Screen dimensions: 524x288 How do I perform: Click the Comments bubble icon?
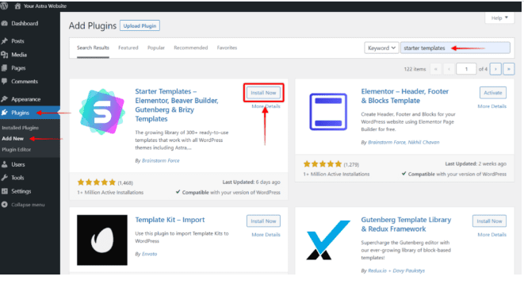pos(5,81)
